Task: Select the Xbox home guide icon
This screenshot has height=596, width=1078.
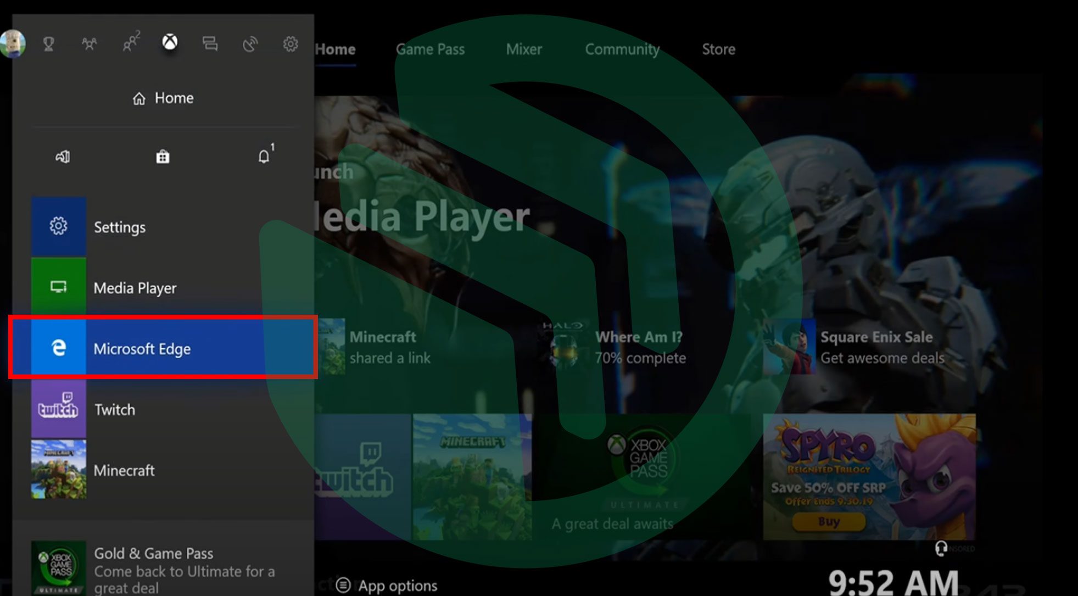Action: tap(170, 42)
